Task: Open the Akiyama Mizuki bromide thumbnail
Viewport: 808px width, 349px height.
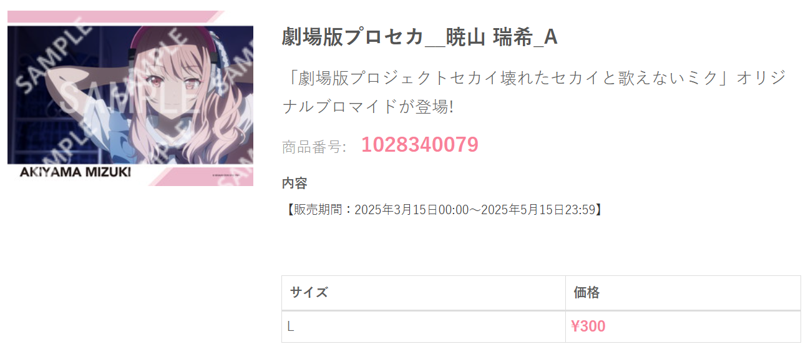Action: coord(130,98)
